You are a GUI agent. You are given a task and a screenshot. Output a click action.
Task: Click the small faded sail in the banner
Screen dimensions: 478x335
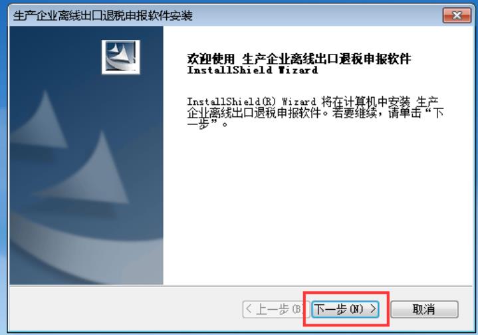[41, 120]
